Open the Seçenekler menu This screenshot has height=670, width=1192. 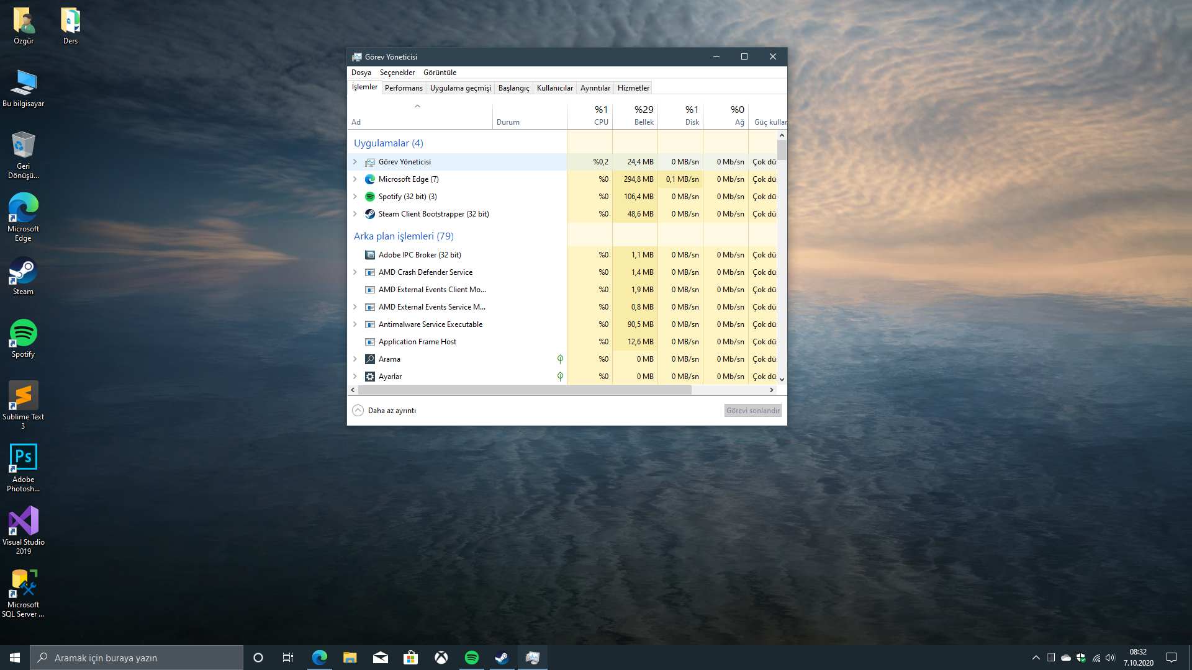[397, 73]
